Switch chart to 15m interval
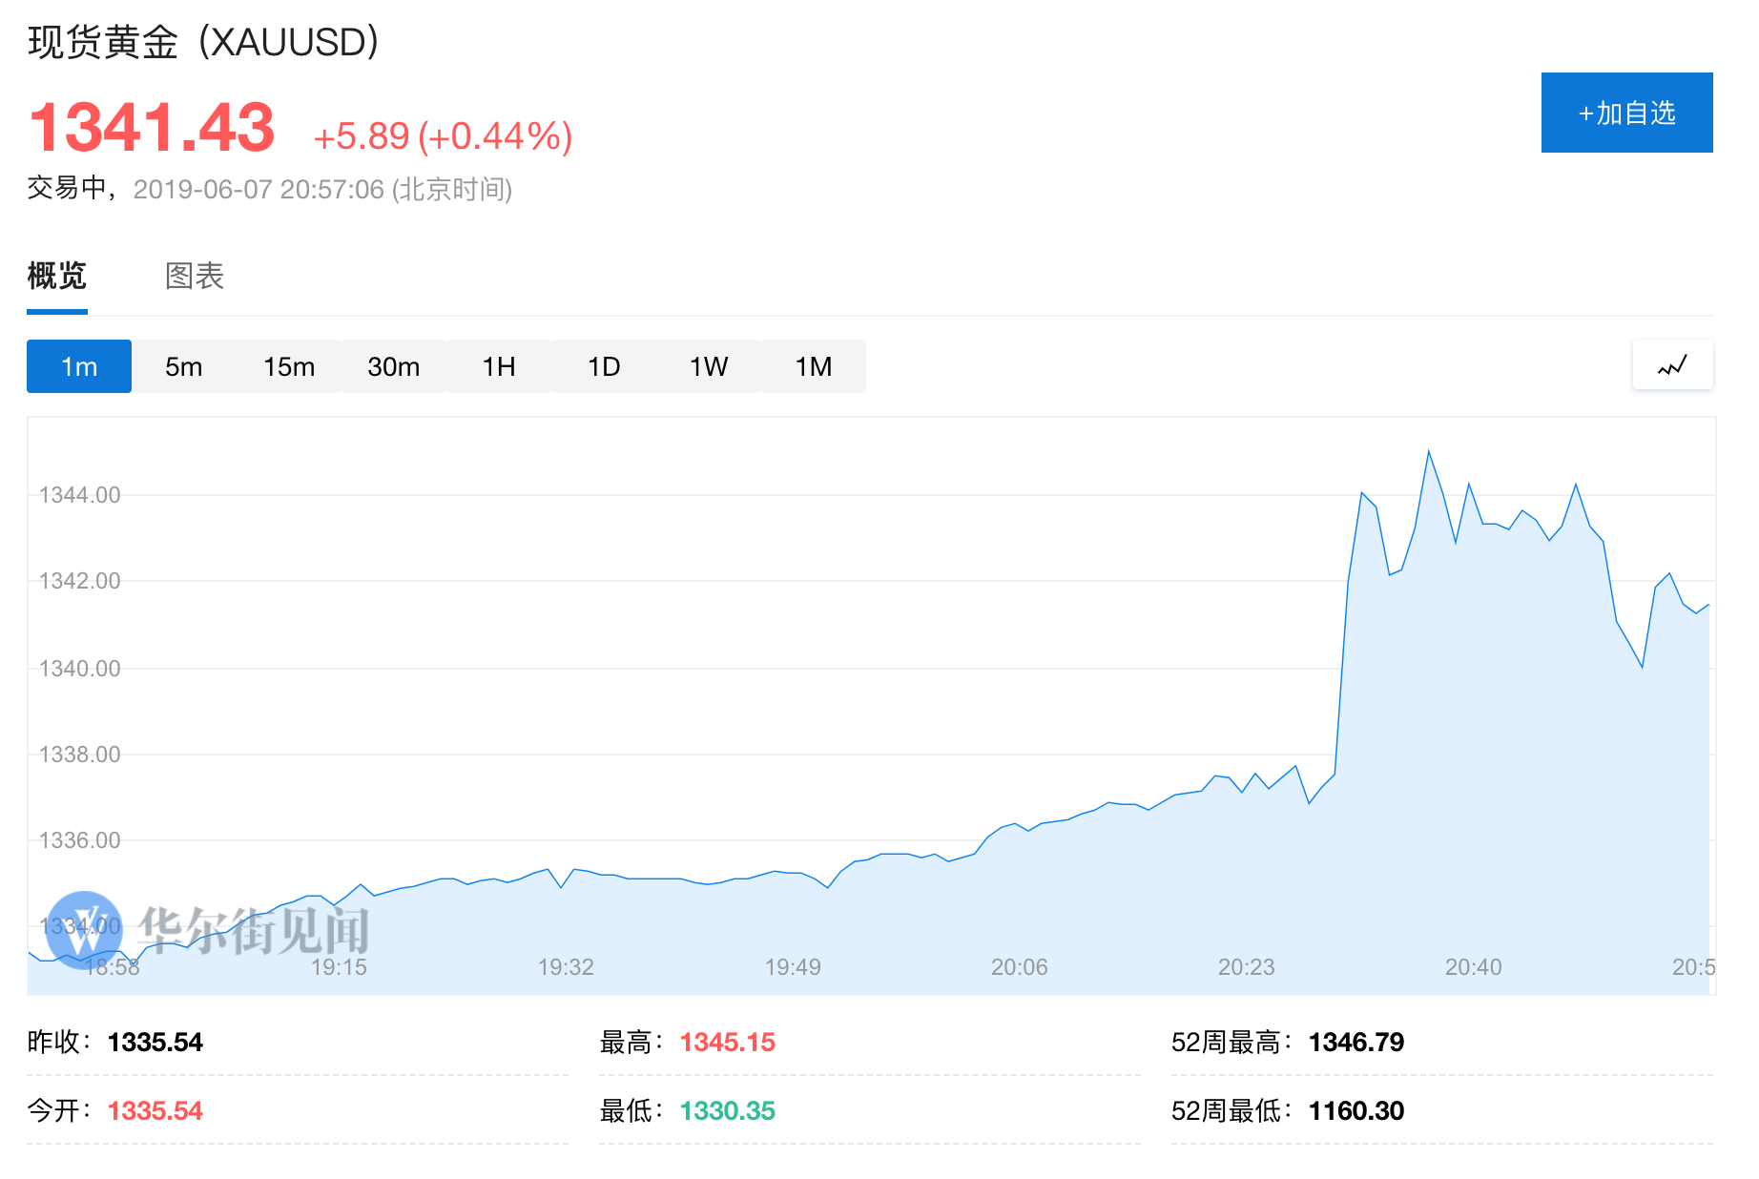 click(x=289, y=366)
